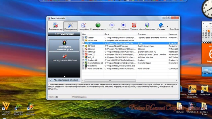The height and width of the screenshot is (119, 212).
Task: Open Freemake Video Converter desktop shortcut
Action: tap(6, 109)
